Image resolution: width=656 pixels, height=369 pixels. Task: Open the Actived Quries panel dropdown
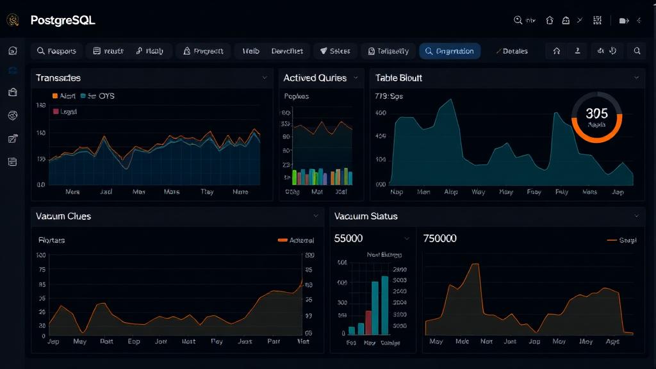[x=356, y=78]
